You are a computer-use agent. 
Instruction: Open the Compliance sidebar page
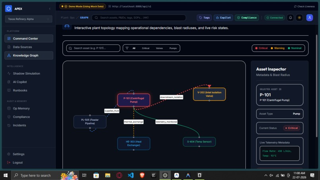point(29,117)
